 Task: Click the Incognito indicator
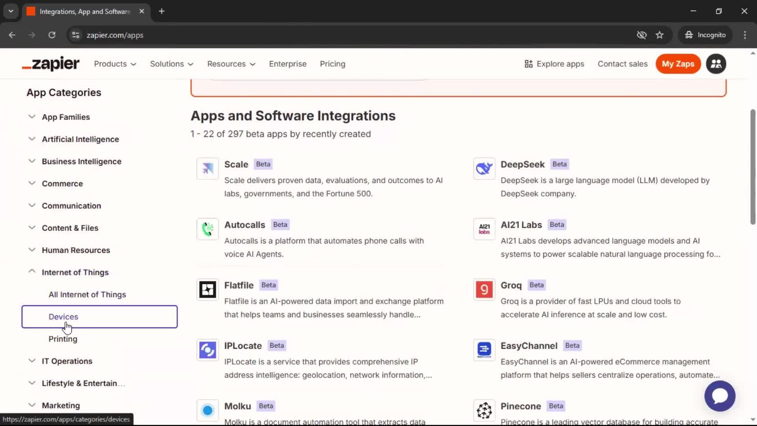coord(705,35)
